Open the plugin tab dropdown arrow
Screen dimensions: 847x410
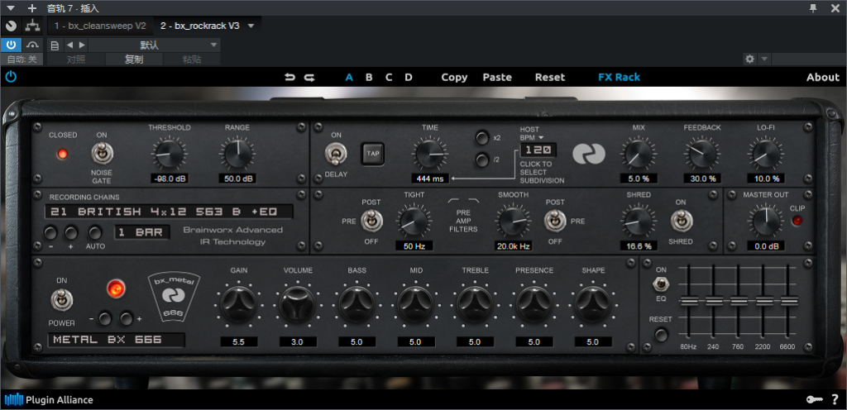251,26
